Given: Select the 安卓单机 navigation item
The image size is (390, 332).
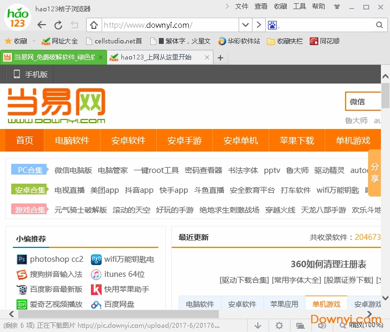Looking at the screenshot, I should (241, 140).
